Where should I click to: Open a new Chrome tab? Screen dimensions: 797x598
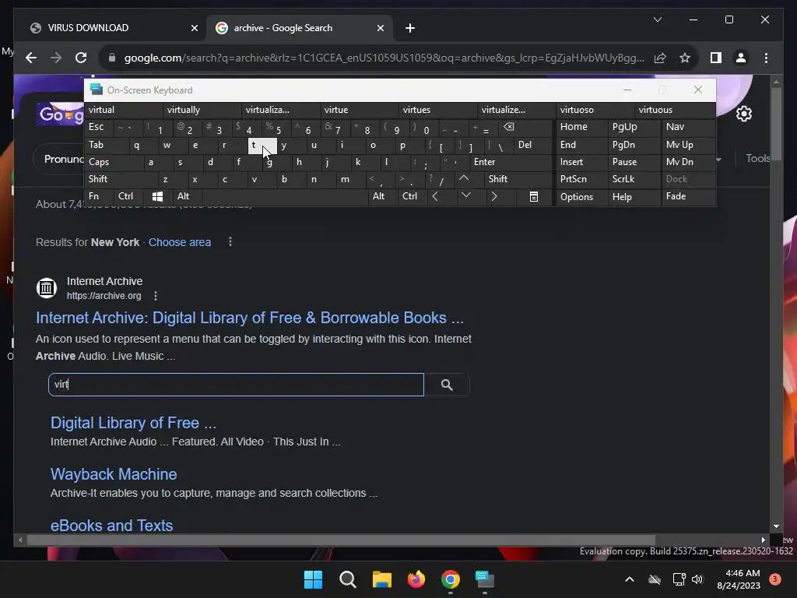pos(410,28)
